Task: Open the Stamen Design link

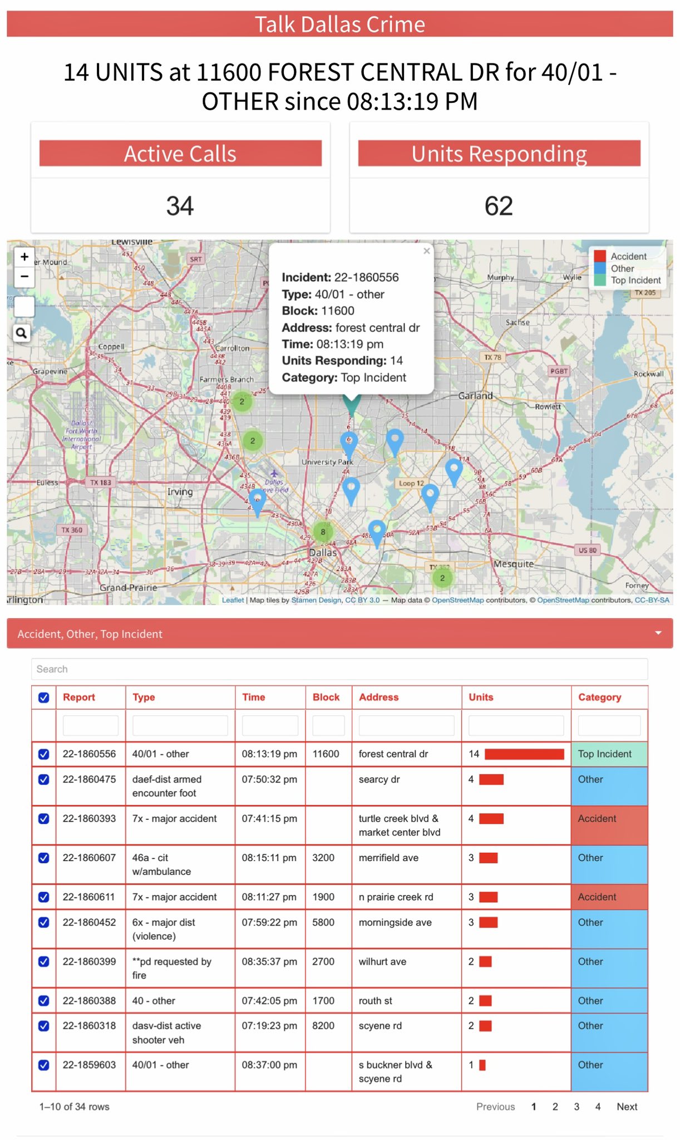Action: [x=316, y=600]
